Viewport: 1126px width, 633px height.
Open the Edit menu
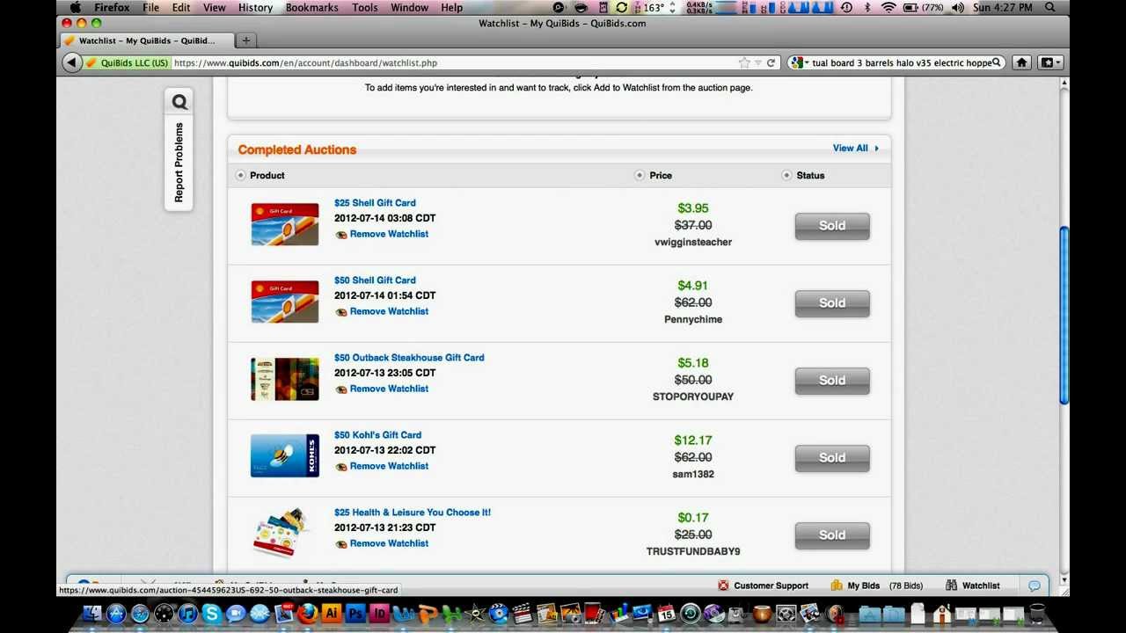(x=181, y=7)
